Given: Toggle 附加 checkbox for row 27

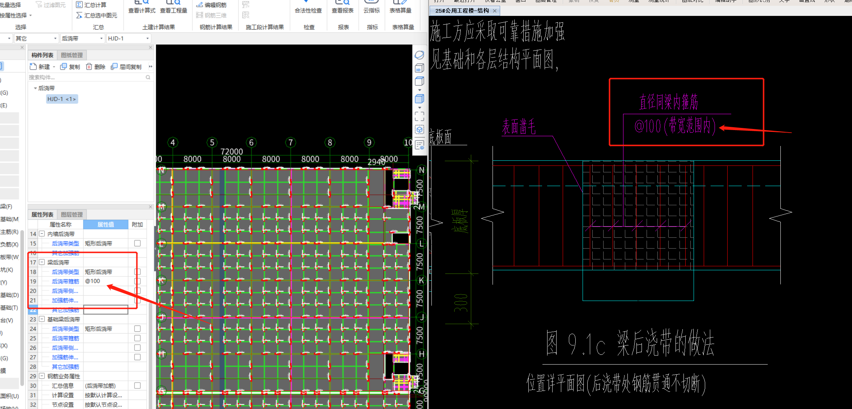Looking at the screenshot, I should click(x=137, y=357).
